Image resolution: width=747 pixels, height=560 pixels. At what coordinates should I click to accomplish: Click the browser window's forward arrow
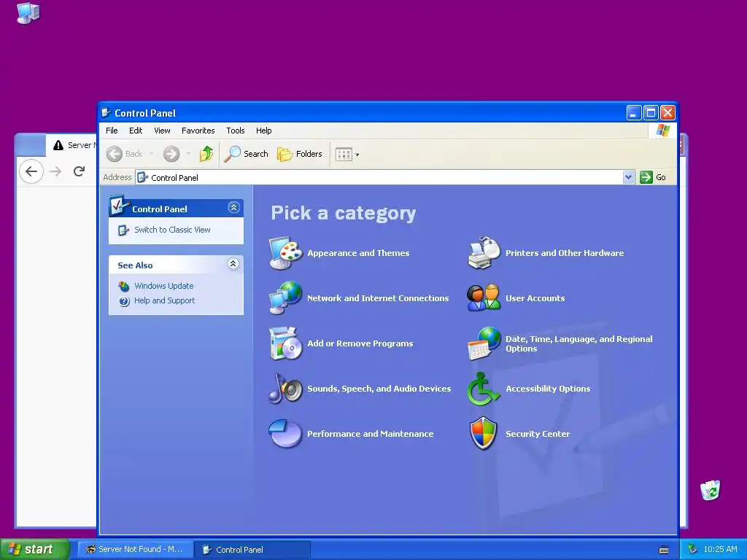click(x=55, y=171)
